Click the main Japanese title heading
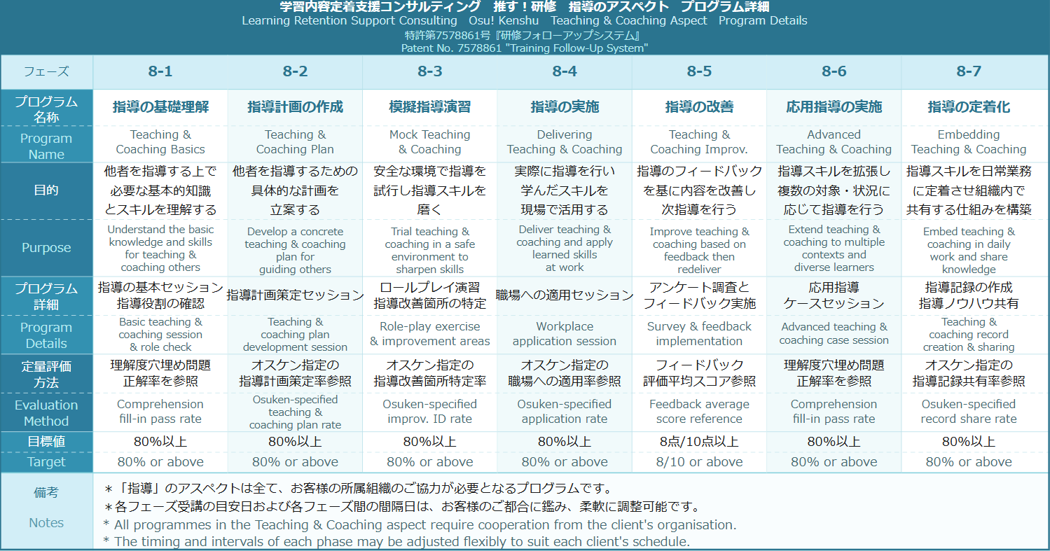 coord(525,8)
